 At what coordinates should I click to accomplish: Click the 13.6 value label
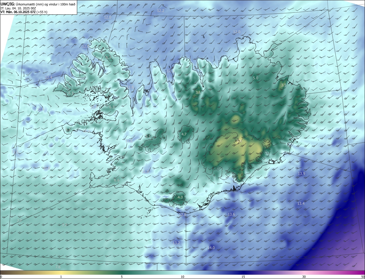231,214
